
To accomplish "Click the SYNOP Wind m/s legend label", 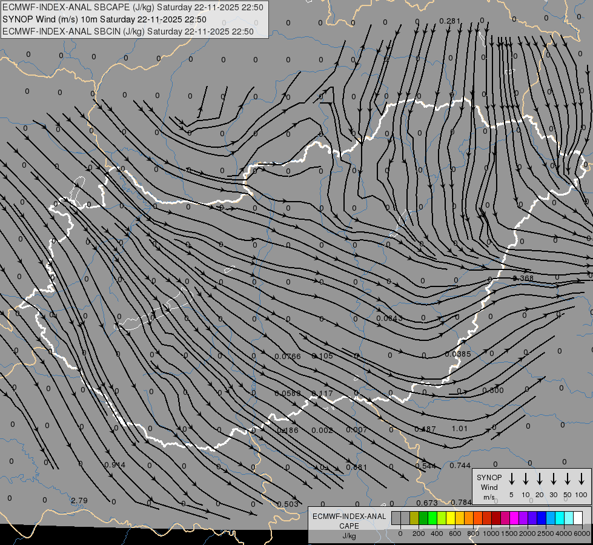I will click(489, 487).
